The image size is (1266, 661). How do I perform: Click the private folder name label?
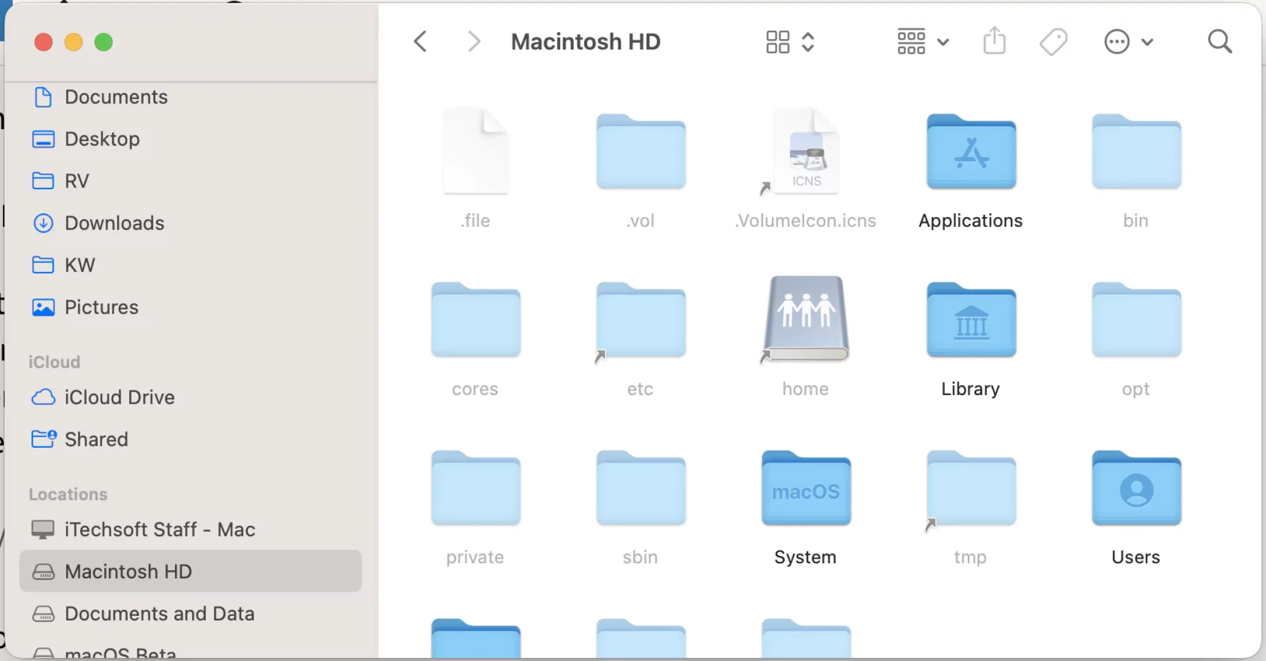click(x=475, y=557)
